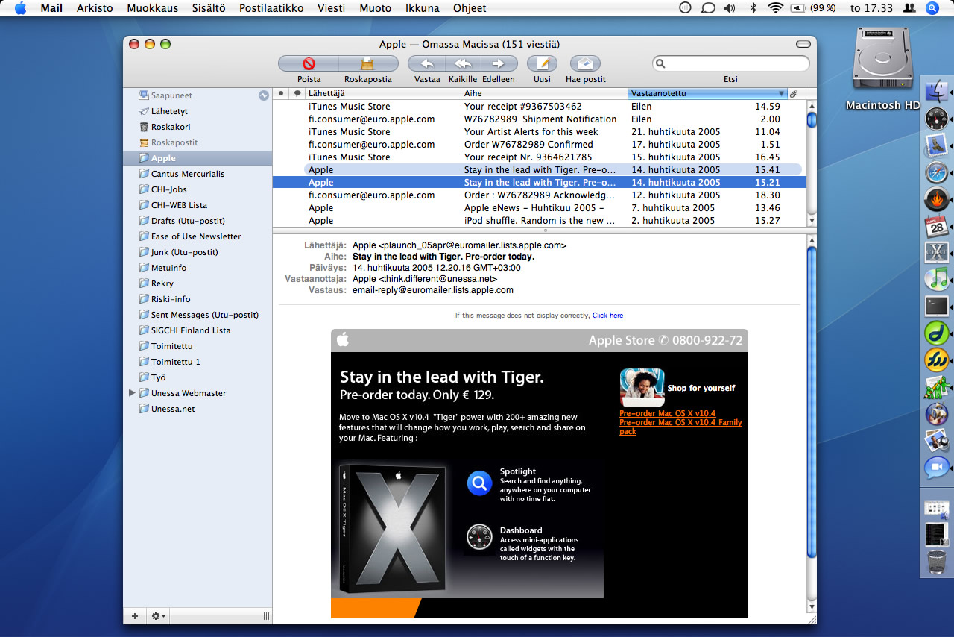This screenshot has height=637, width=954.
Task: Open the Apple menu
Action: pos(20,8)
